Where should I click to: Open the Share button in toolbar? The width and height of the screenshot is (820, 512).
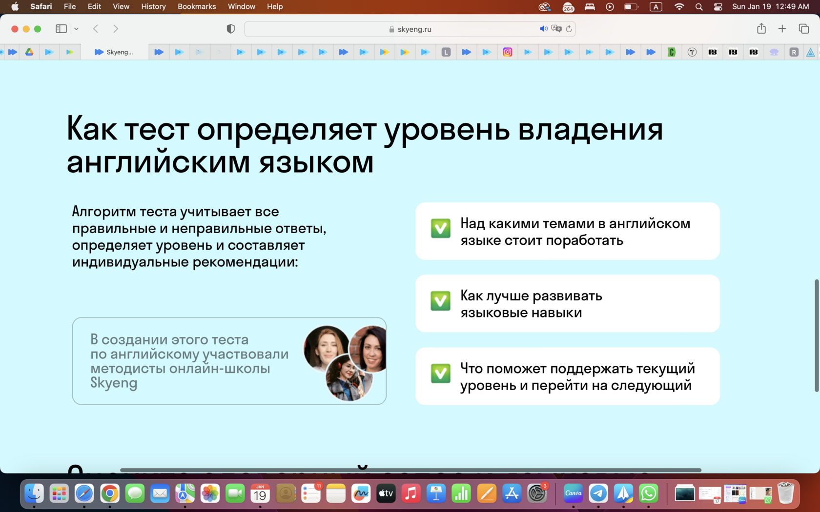[x=761, y=29]
